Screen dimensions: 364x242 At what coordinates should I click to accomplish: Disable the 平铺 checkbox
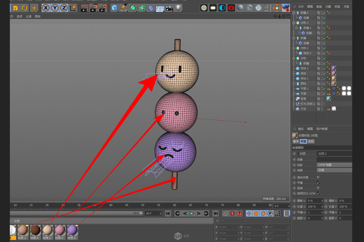[318, 183]
